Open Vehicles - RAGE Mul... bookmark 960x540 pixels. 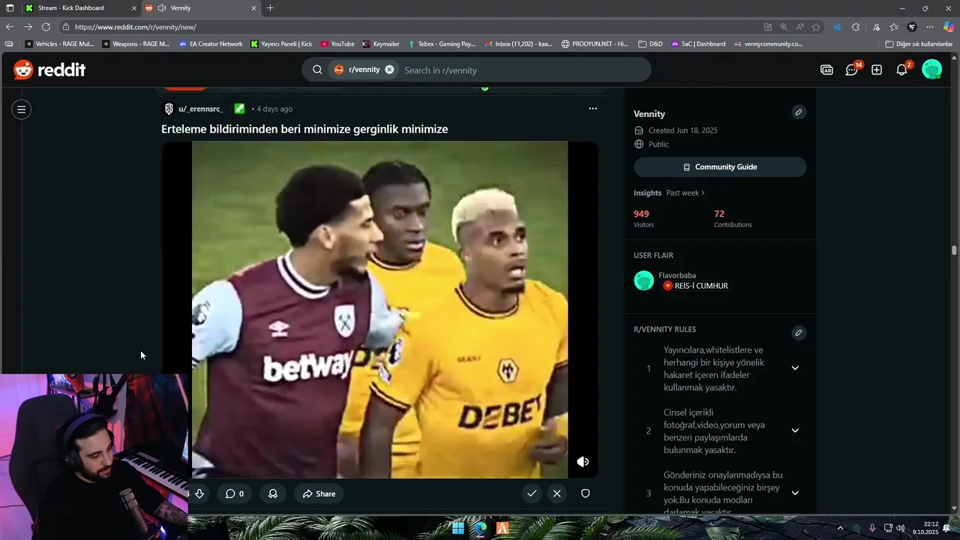[59, 44]
